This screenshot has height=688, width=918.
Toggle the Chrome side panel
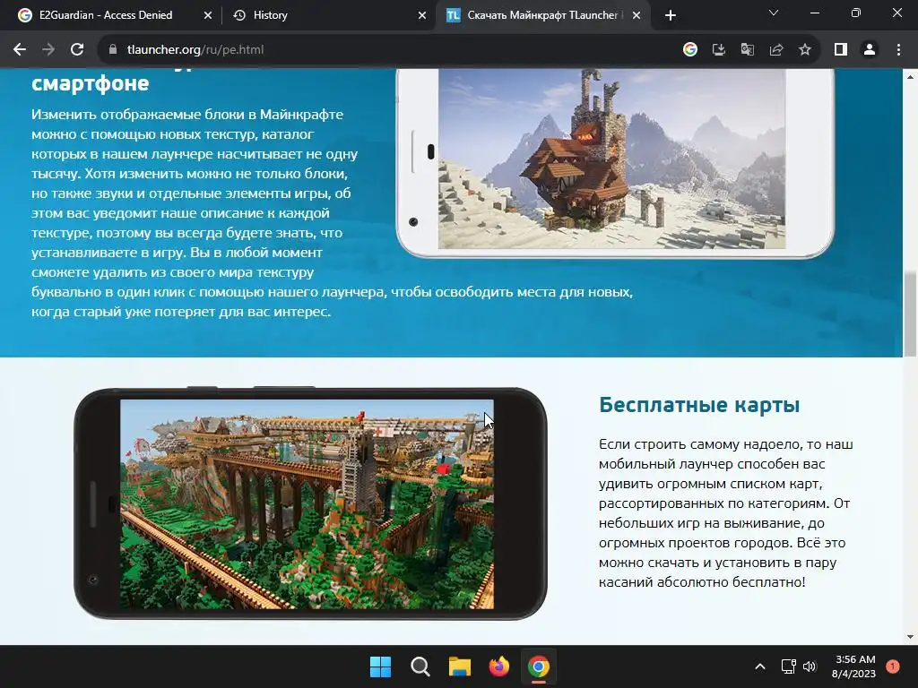841,50
